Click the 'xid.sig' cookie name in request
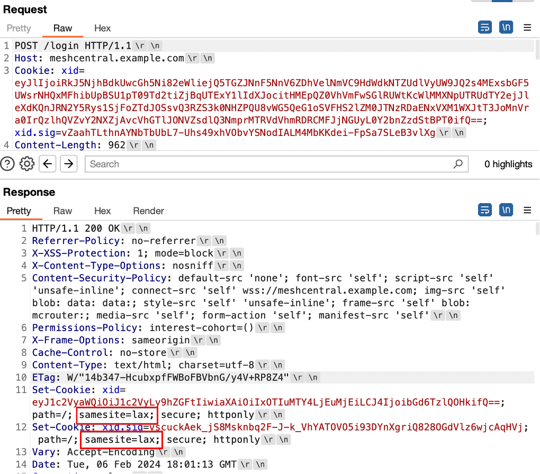Viewport: 540px width, 474px height. (x=35, y=133)
